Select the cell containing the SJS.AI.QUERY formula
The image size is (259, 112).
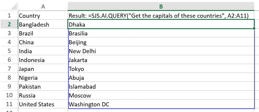click(x=161, y=16)
